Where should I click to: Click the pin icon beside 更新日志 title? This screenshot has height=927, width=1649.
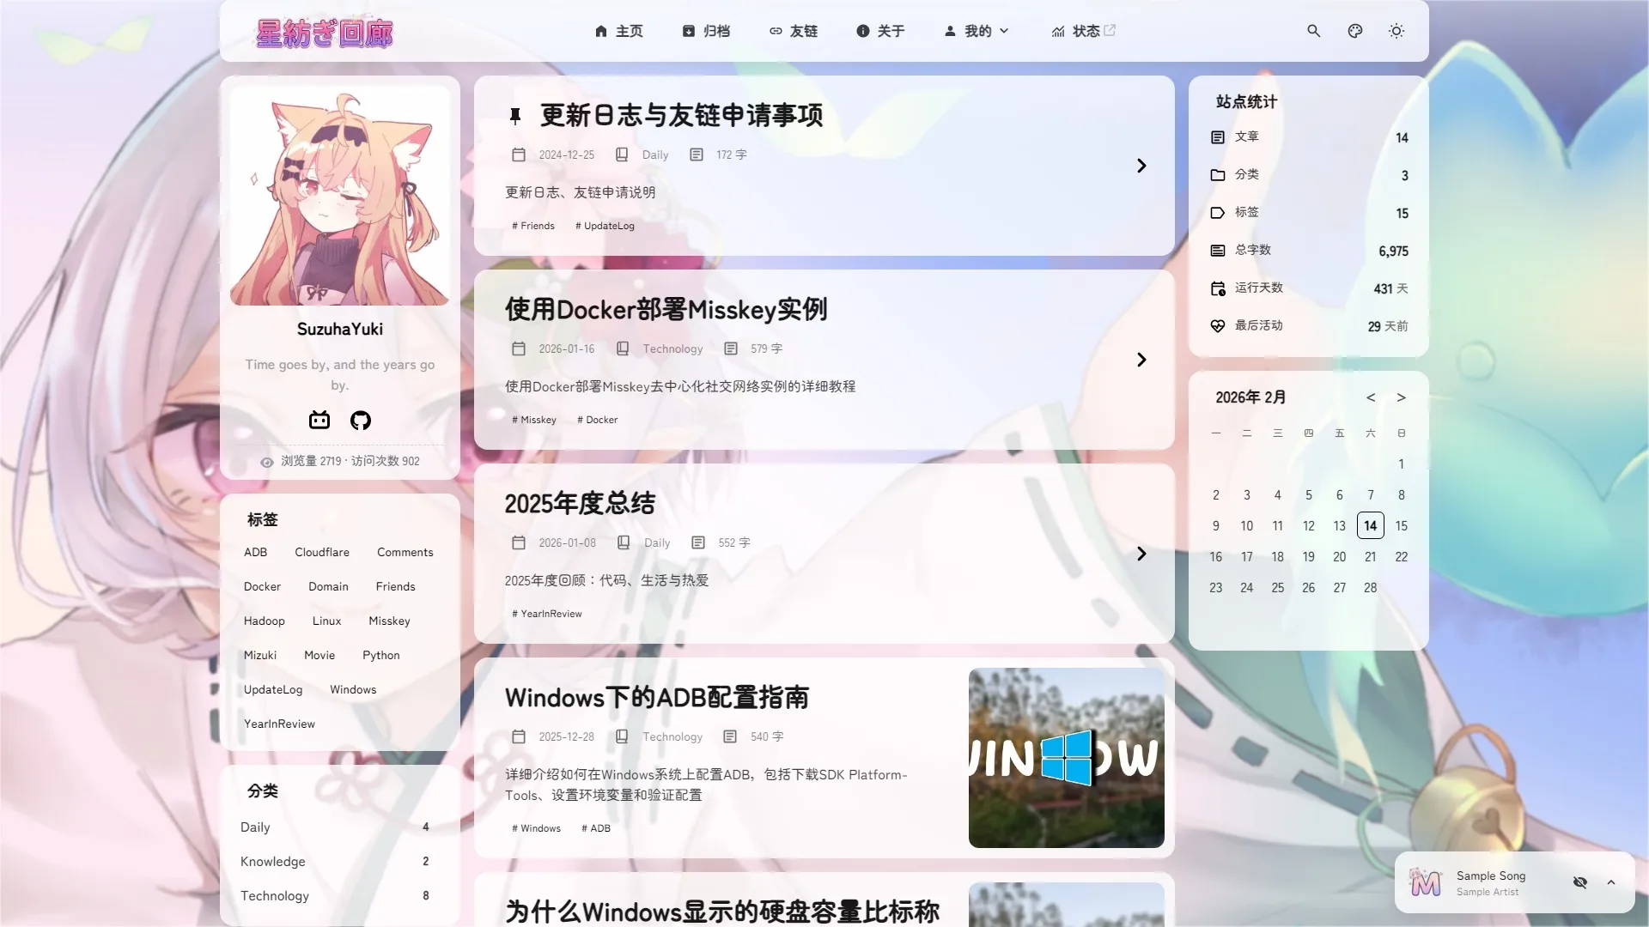[x=515, y=116]
